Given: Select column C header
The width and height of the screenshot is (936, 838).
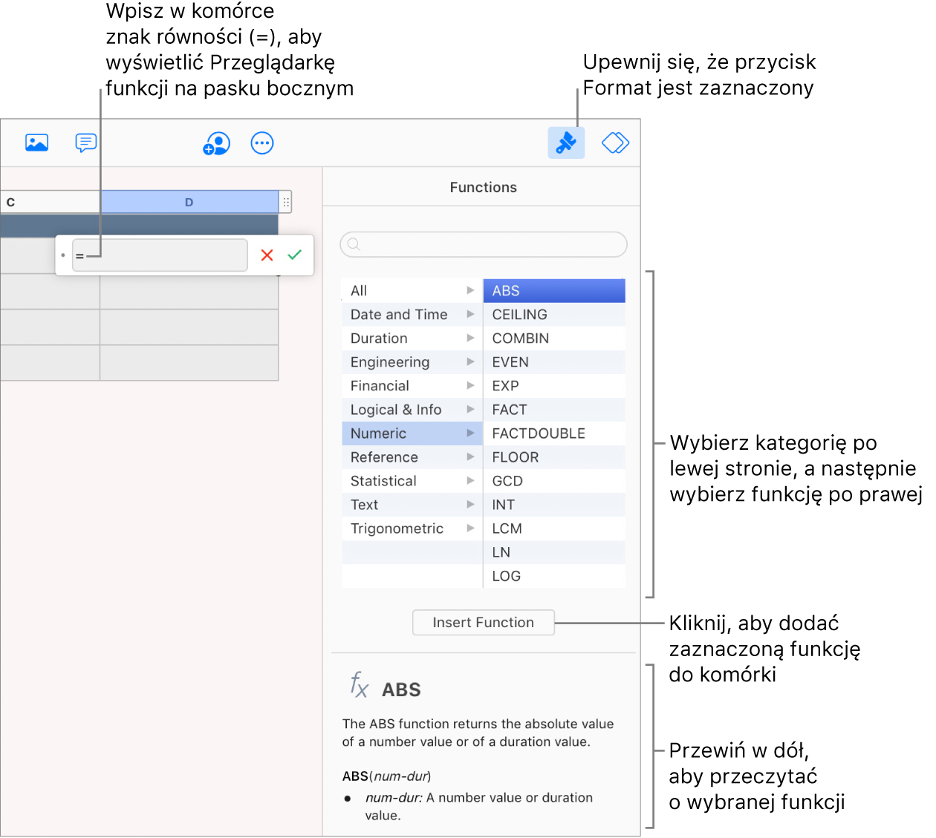Looking at the screenshot, I should (51, 202).
